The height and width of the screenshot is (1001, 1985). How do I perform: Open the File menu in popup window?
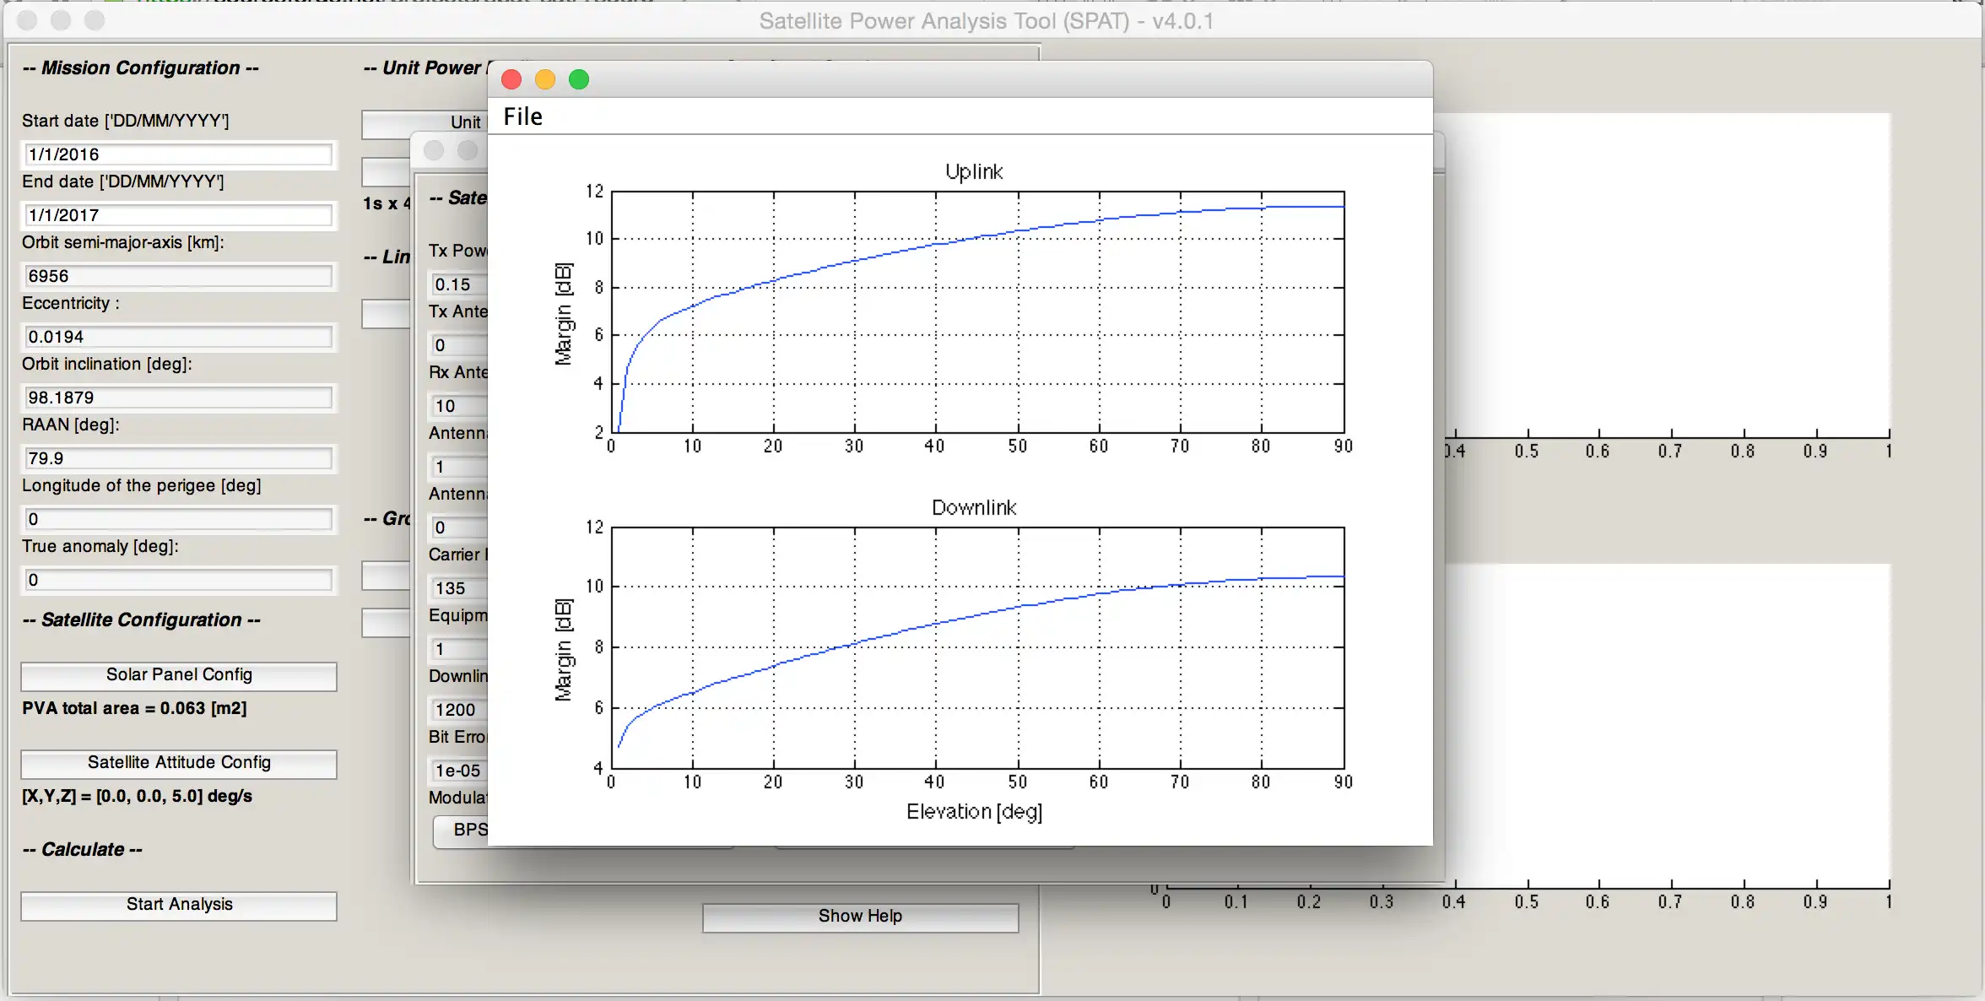tap(525, 115)
